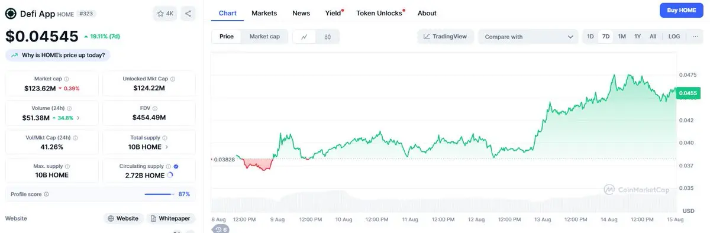Click the Profile score progress bar
710x233 pixels.
coord(159,194)
